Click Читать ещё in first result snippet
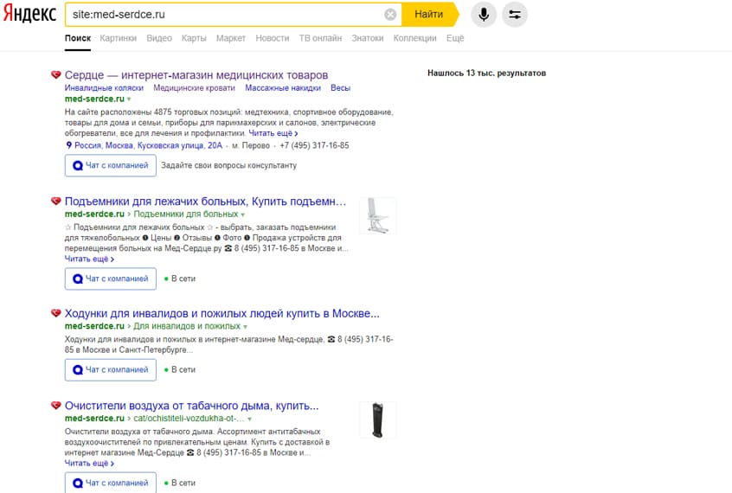Image resolution: width=732 pixels, height=493 pixels. click(273, 133)
